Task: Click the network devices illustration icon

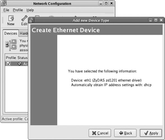Action: tap(11, 45)
